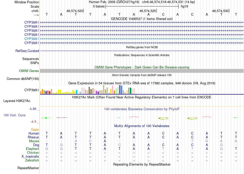This screenshot has width=244, height=174.
Task: Click the OMIM Genes track label
Action: (x=29, y=71)
